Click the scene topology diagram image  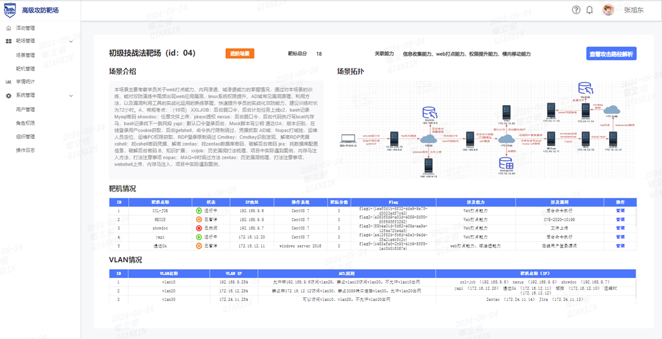[487, 129]
